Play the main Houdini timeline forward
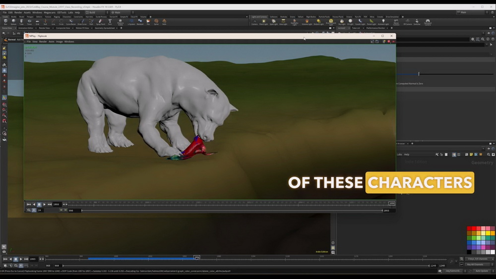Image resolution: width=496 pixels, height=279 pixels. (x=21, y=259)
